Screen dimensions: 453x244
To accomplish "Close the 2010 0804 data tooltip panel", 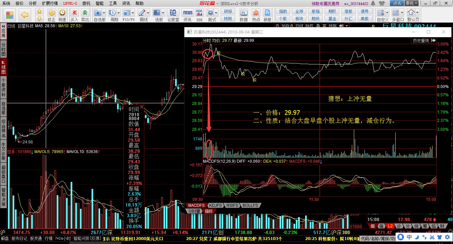I will pos(142,107).
